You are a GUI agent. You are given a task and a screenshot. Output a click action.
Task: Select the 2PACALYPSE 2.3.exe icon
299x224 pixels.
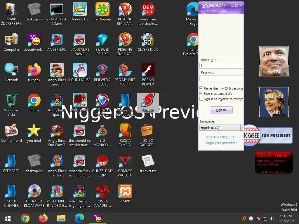click(57, 14)
